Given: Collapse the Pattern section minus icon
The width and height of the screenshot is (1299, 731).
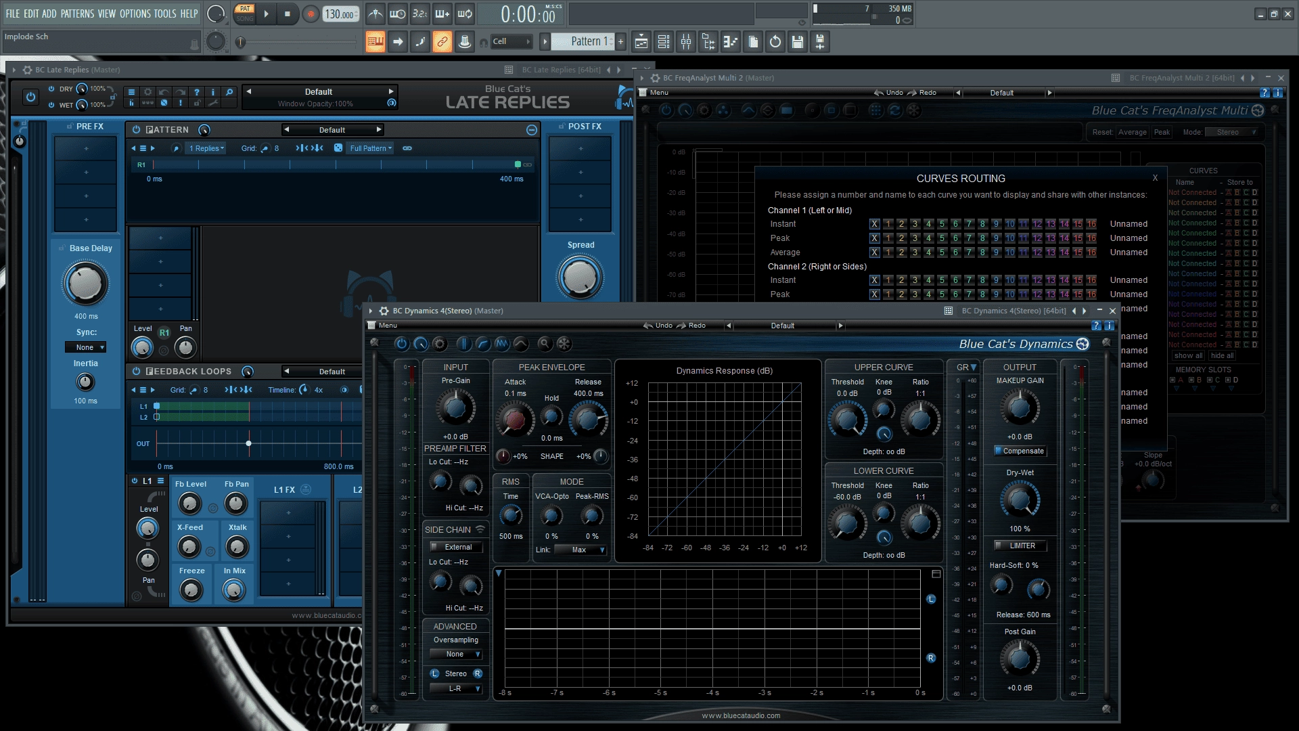Looking at the screenshot, I should (532, 130).
